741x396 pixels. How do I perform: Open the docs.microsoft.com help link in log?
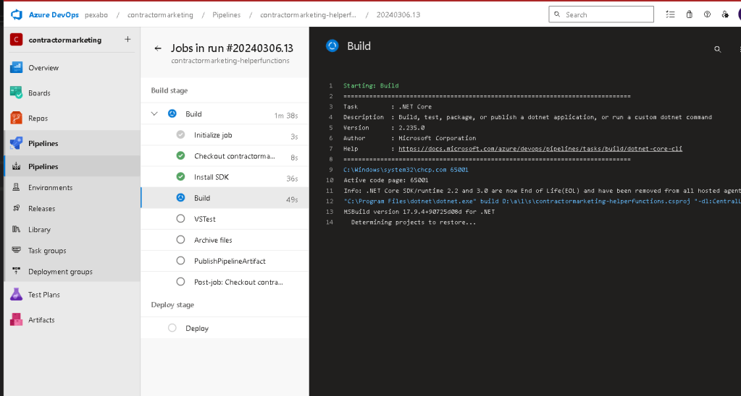(540, 149)
